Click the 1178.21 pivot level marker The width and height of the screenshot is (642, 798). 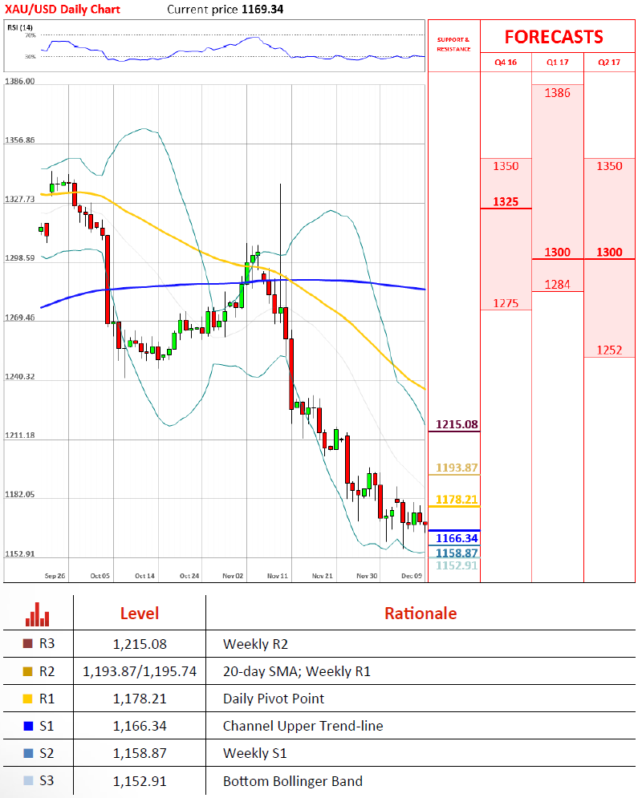tap(457, 500)
